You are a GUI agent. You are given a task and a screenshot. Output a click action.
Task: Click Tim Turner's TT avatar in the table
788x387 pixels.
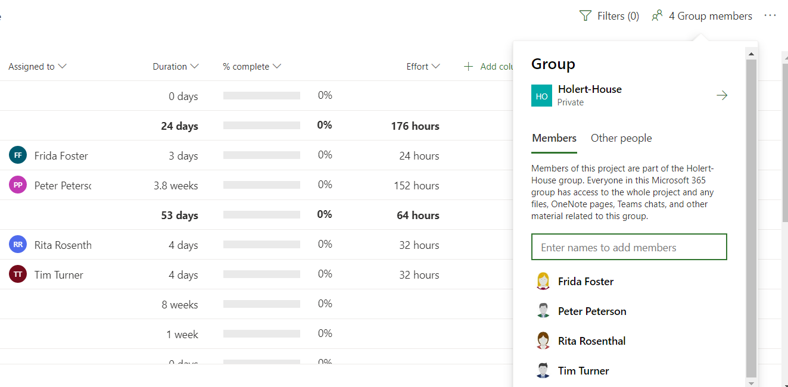pos(18,274)
